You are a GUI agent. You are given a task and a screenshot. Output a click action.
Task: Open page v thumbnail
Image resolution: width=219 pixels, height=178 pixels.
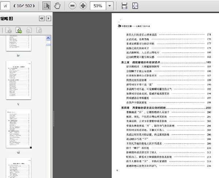coord(19,80)
